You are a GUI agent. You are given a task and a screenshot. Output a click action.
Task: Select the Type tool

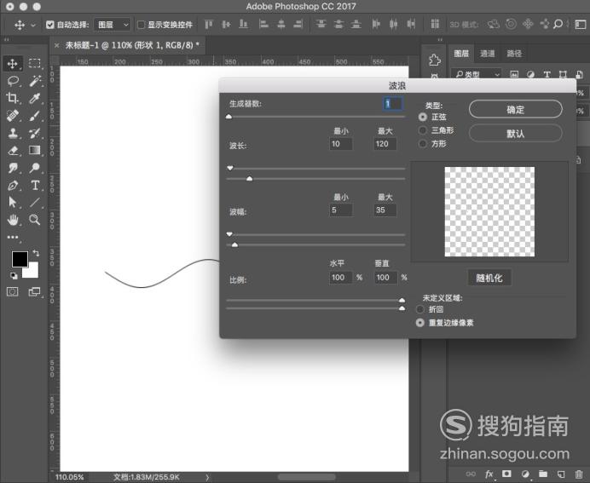tap(35, 186)
